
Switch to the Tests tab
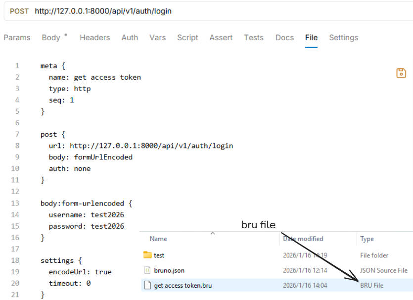[x=254, y=38]
